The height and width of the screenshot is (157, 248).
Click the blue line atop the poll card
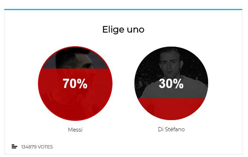(123, 9)
